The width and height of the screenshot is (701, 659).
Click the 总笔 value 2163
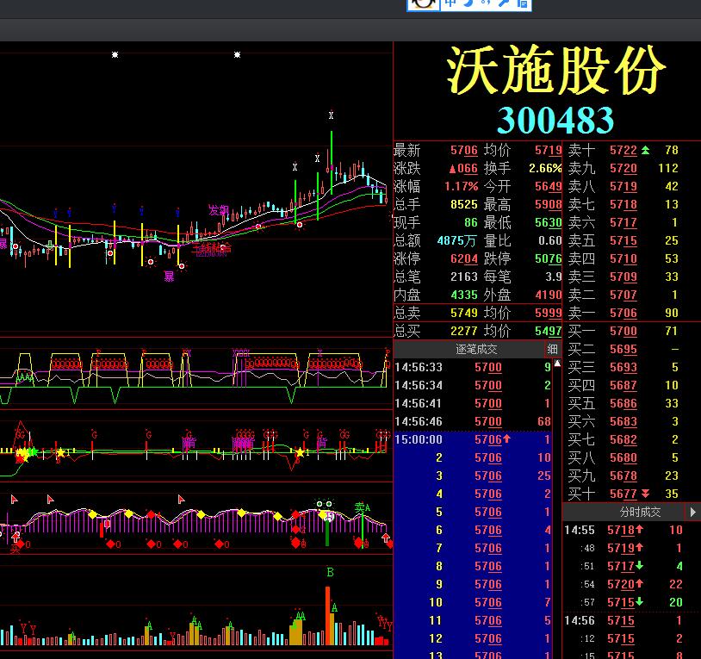coord(464,277)
